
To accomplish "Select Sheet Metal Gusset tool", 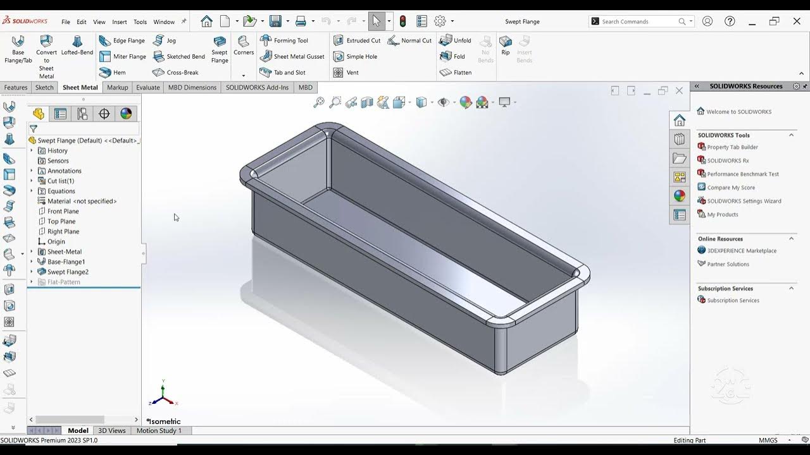I will (x=292, y=56).
